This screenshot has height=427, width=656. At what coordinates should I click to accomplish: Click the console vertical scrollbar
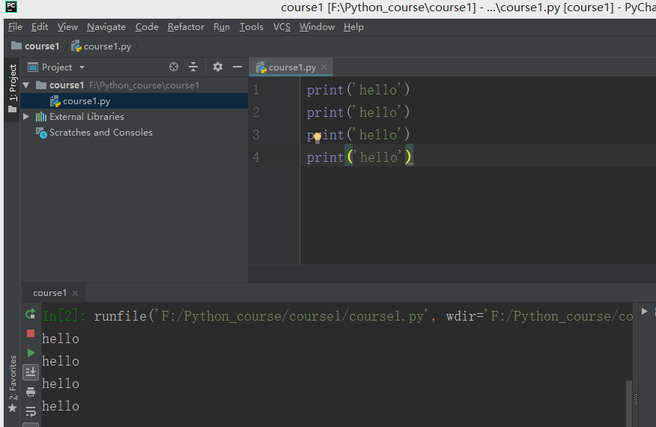pyautogui.click(x=629, y=403)
